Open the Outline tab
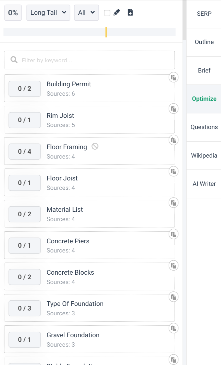This screenshot has width=221, height=365. click(x=204, y=42)
